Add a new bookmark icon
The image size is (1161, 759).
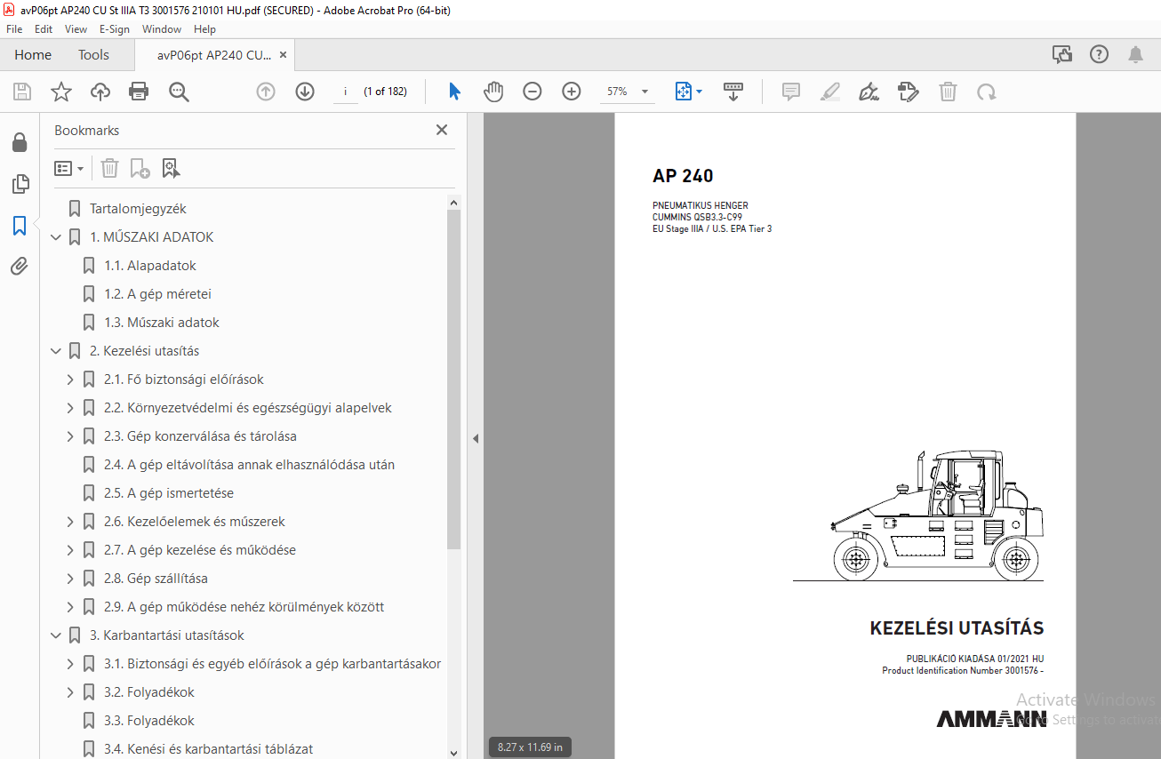tap(140, 168)
